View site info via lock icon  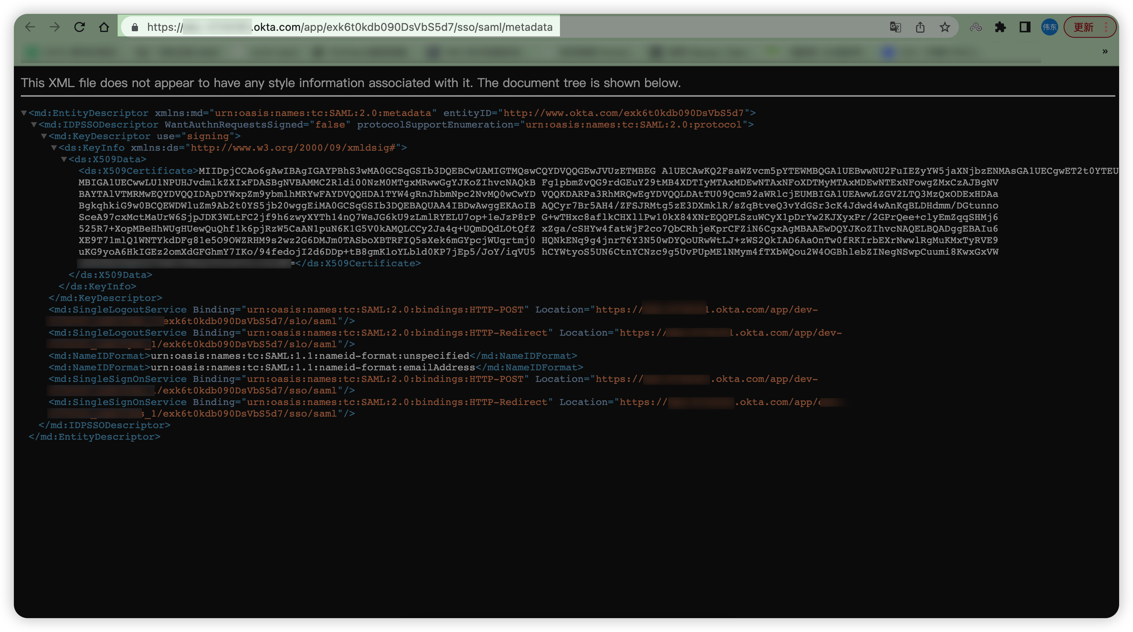[x=135, y=27]
